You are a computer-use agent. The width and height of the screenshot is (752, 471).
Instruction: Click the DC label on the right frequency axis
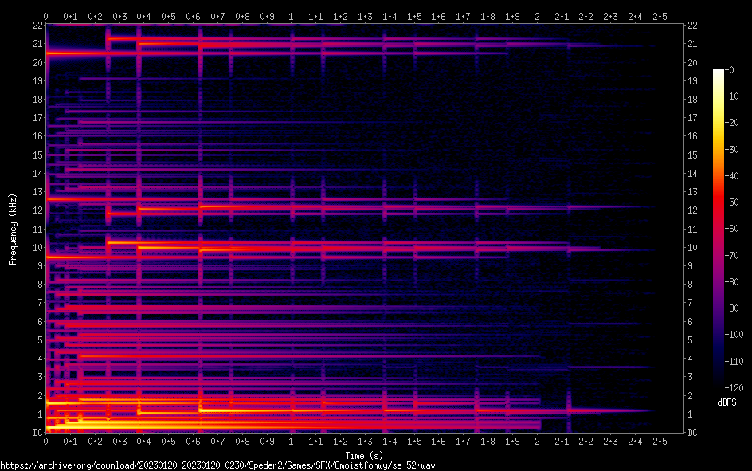693,433
